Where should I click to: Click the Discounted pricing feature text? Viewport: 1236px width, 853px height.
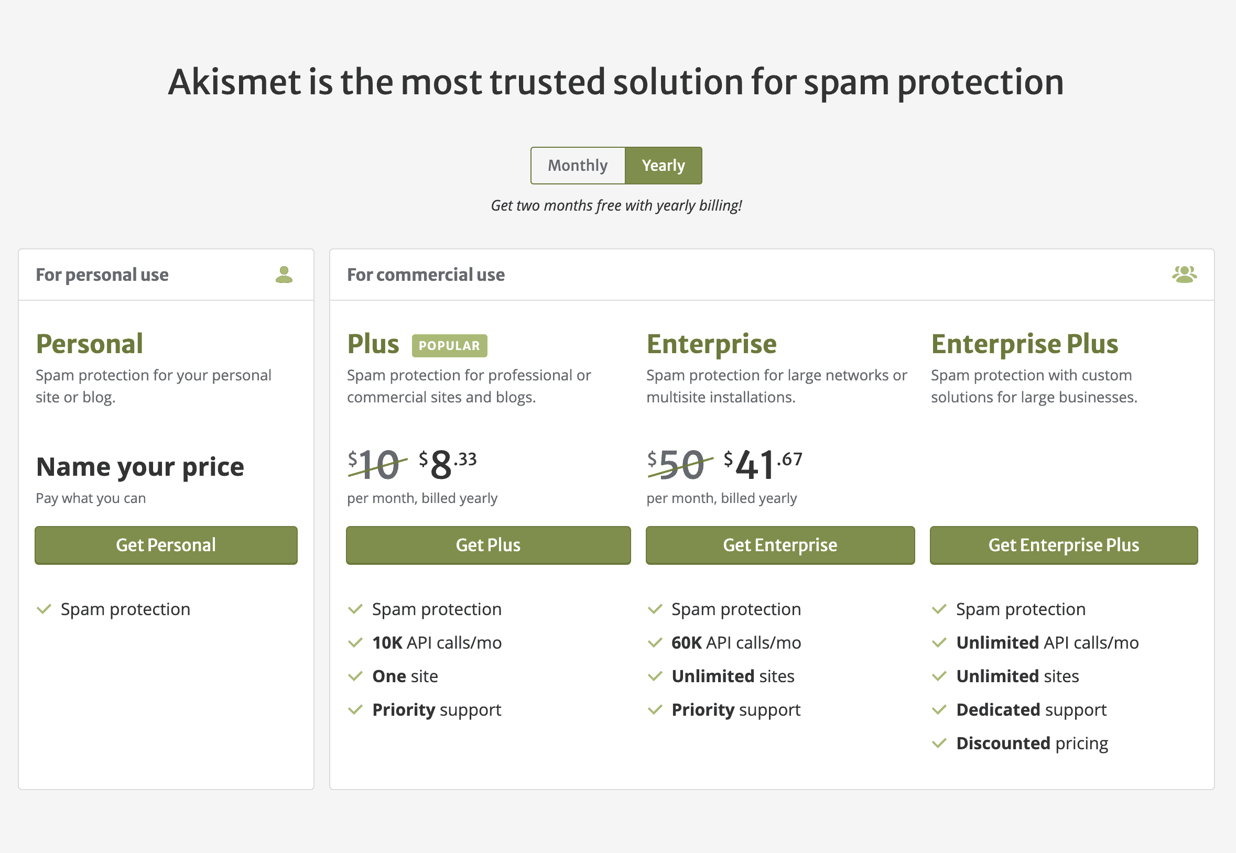pos(1032,743)
